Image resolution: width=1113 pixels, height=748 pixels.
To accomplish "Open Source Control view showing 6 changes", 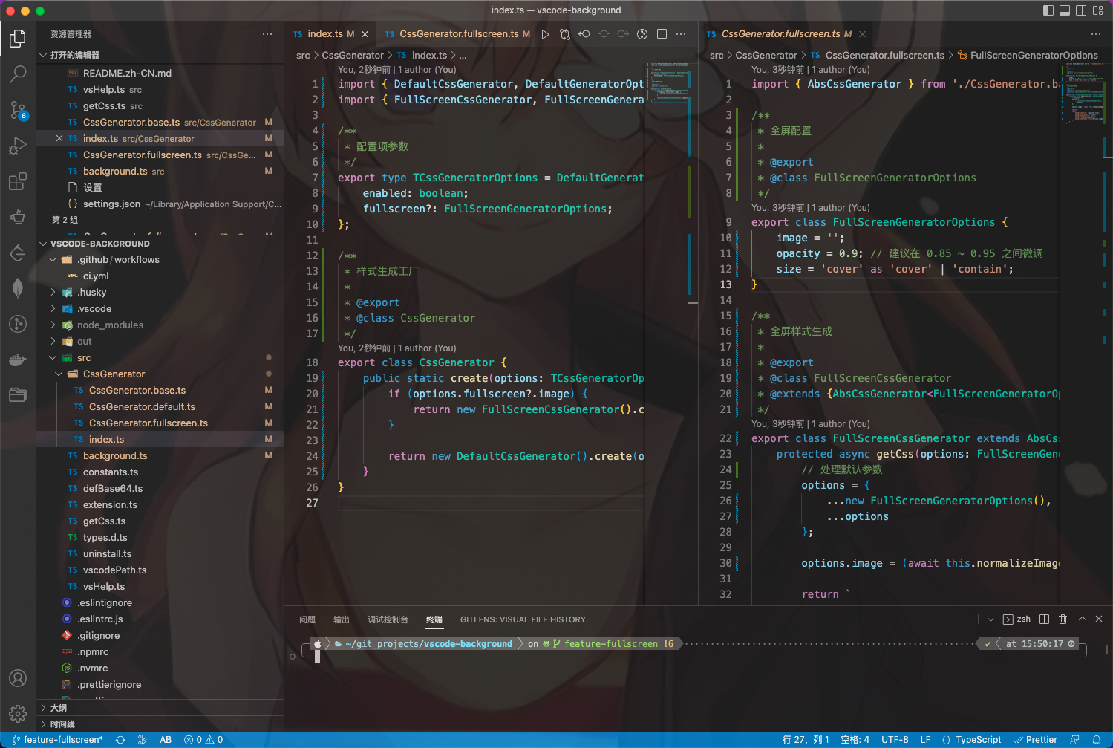I will pos(18,110).
